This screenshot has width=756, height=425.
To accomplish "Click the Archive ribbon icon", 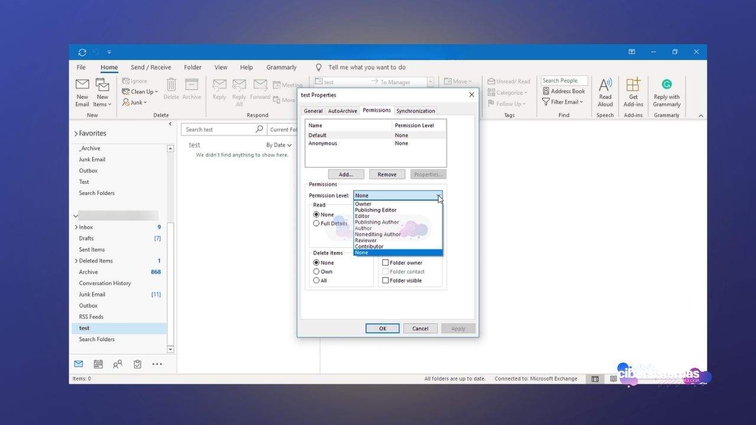I will [191, 85].
